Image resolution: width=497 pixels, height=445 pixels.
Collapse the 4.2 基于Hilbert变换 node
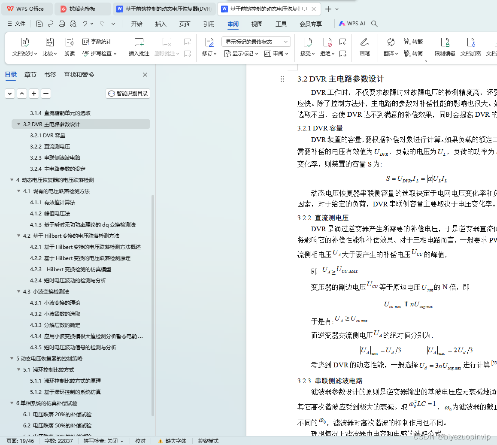[x=19, y=236]
